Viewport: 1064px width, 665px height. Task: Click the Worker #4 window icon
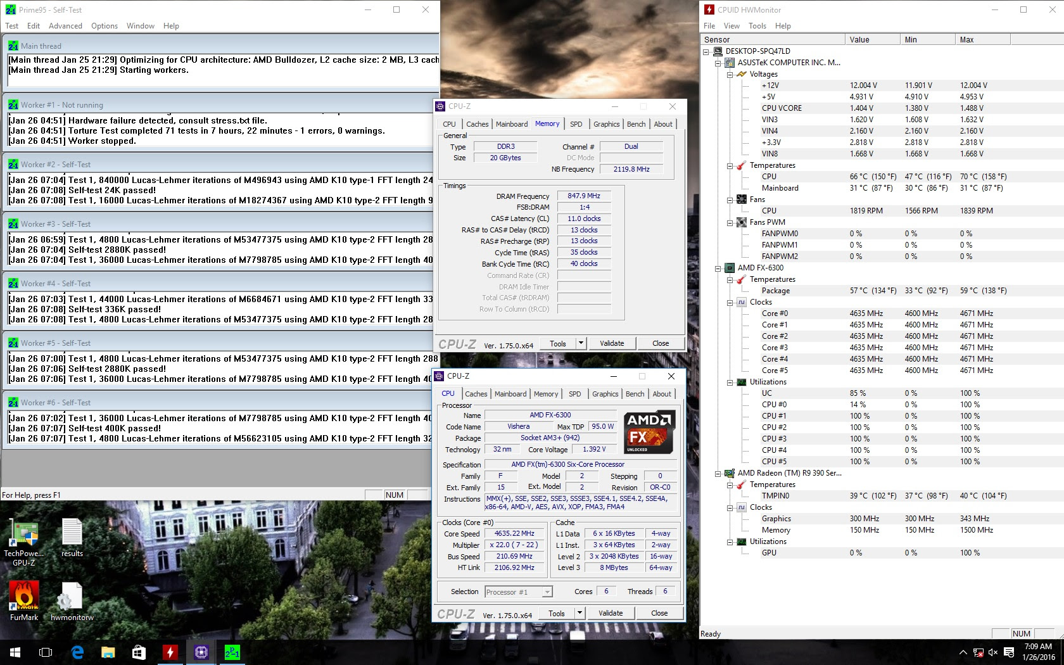(x=13, y=283)
